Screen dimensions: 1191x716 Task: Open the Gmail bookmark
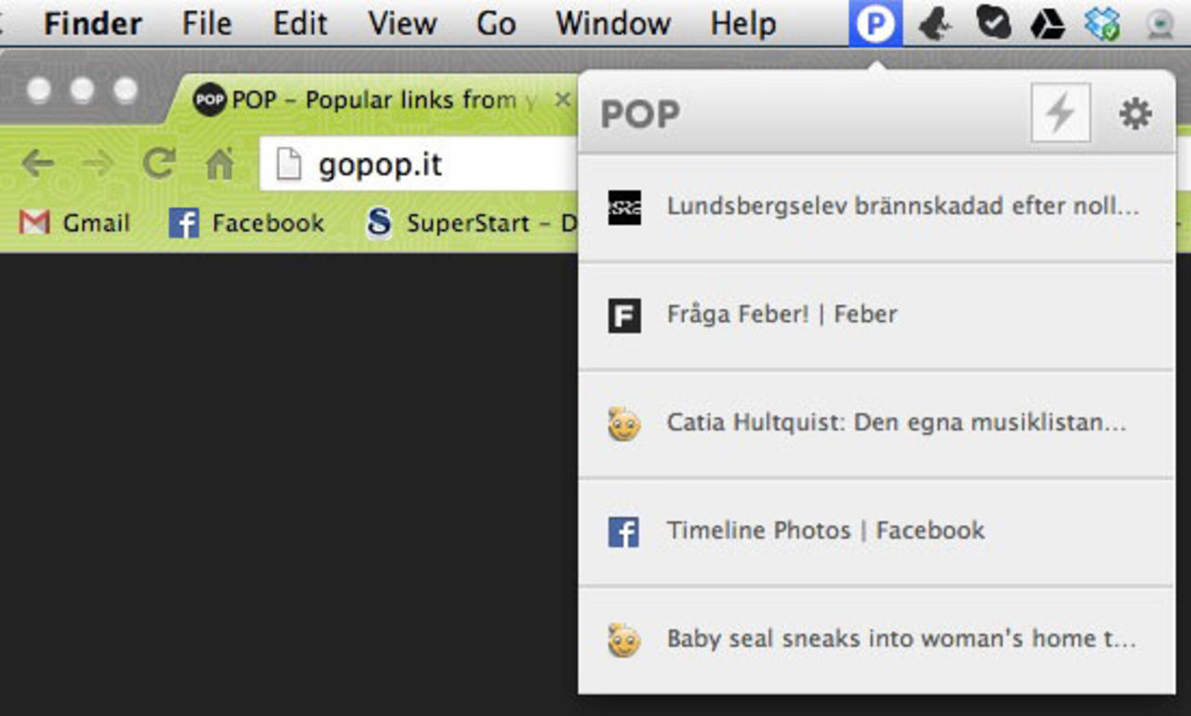coord(76,223)
